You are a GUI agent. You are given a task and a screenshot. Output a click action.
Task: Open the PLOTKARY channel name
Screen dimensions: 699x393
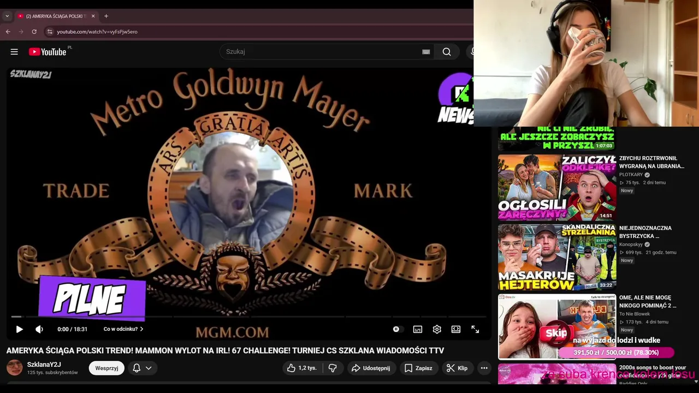(631, 175)
